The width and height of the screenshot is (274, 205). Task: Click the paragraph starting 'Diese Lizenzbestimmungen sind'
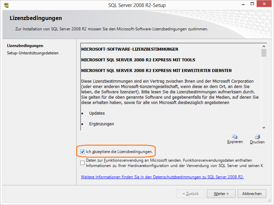[170, 92]
